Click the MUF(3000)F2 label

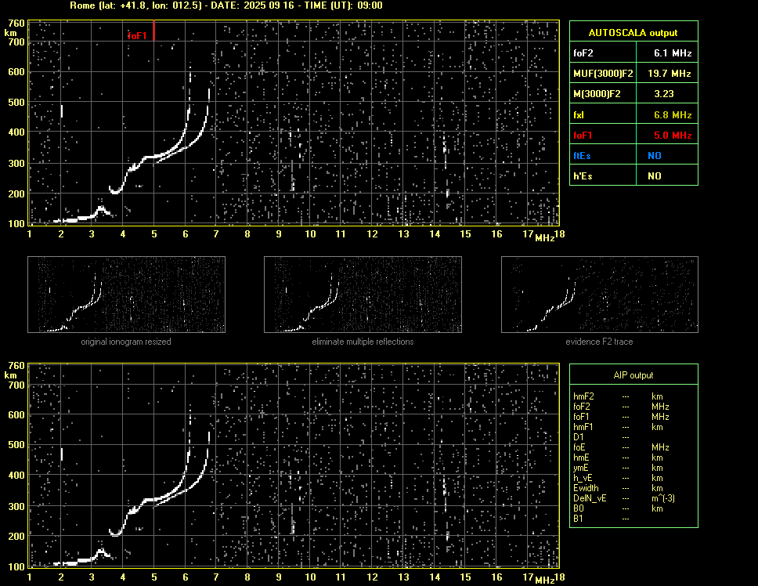click(x=603, y=74)
